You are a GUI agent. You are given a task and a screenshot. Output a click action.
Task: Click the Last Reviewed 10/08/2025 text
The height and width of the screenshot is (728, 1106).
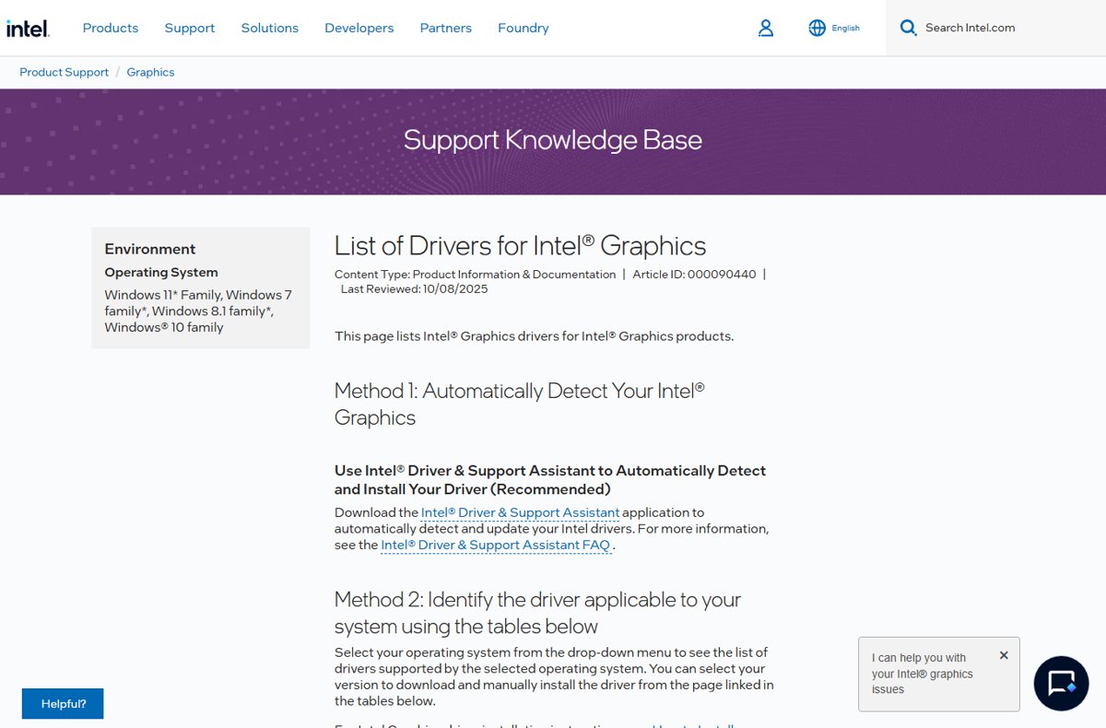(414, 288)
